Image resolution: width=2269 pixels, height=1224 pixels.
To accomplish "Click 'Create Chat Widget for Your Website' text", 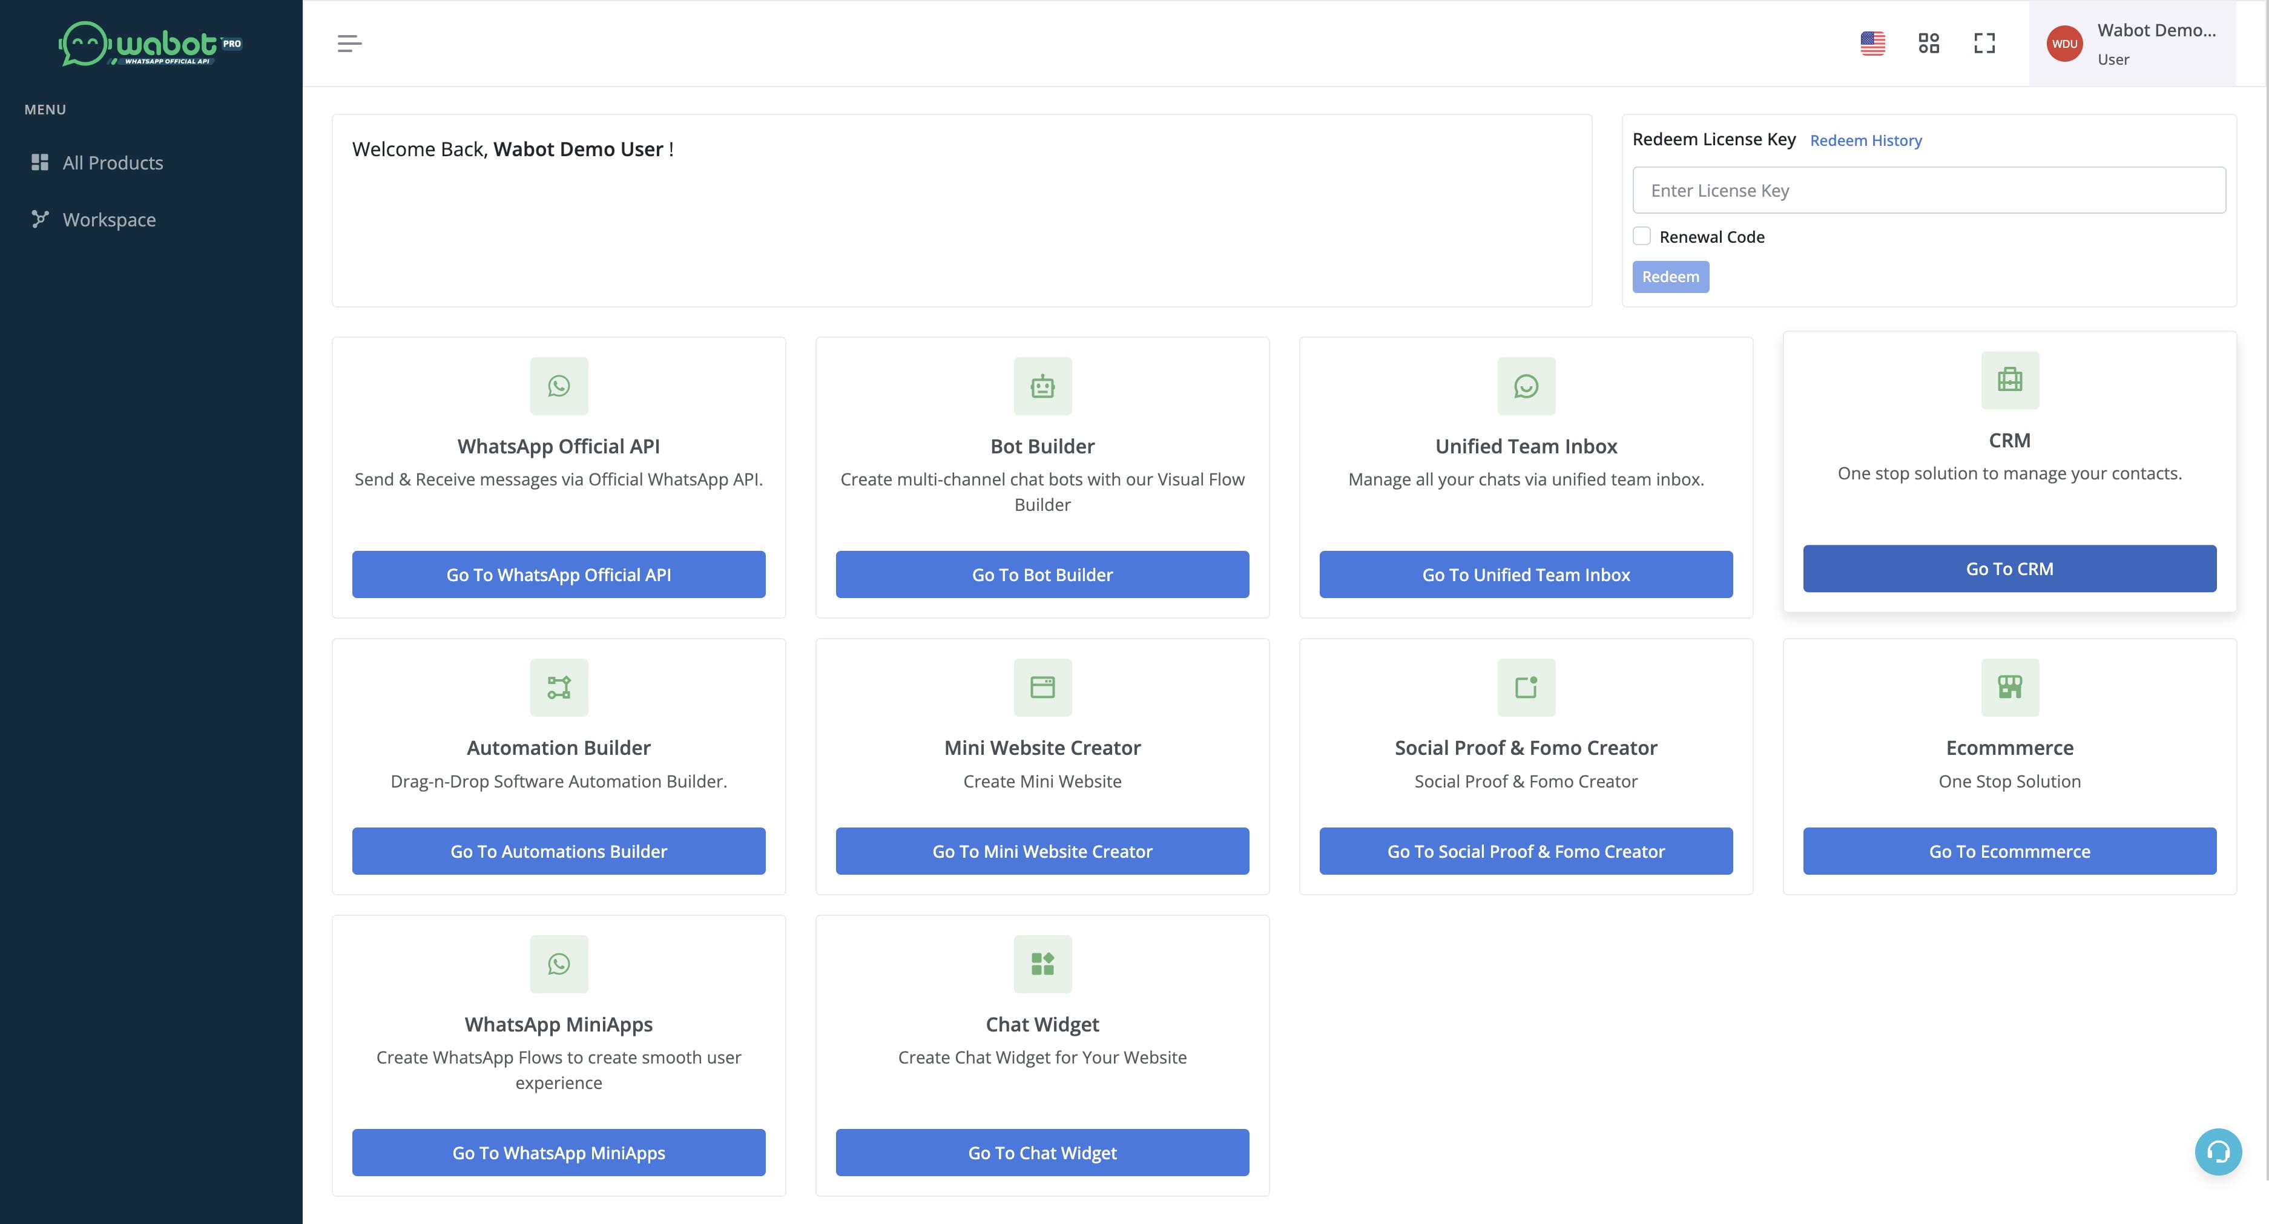I will [x=1042, y=1057].
